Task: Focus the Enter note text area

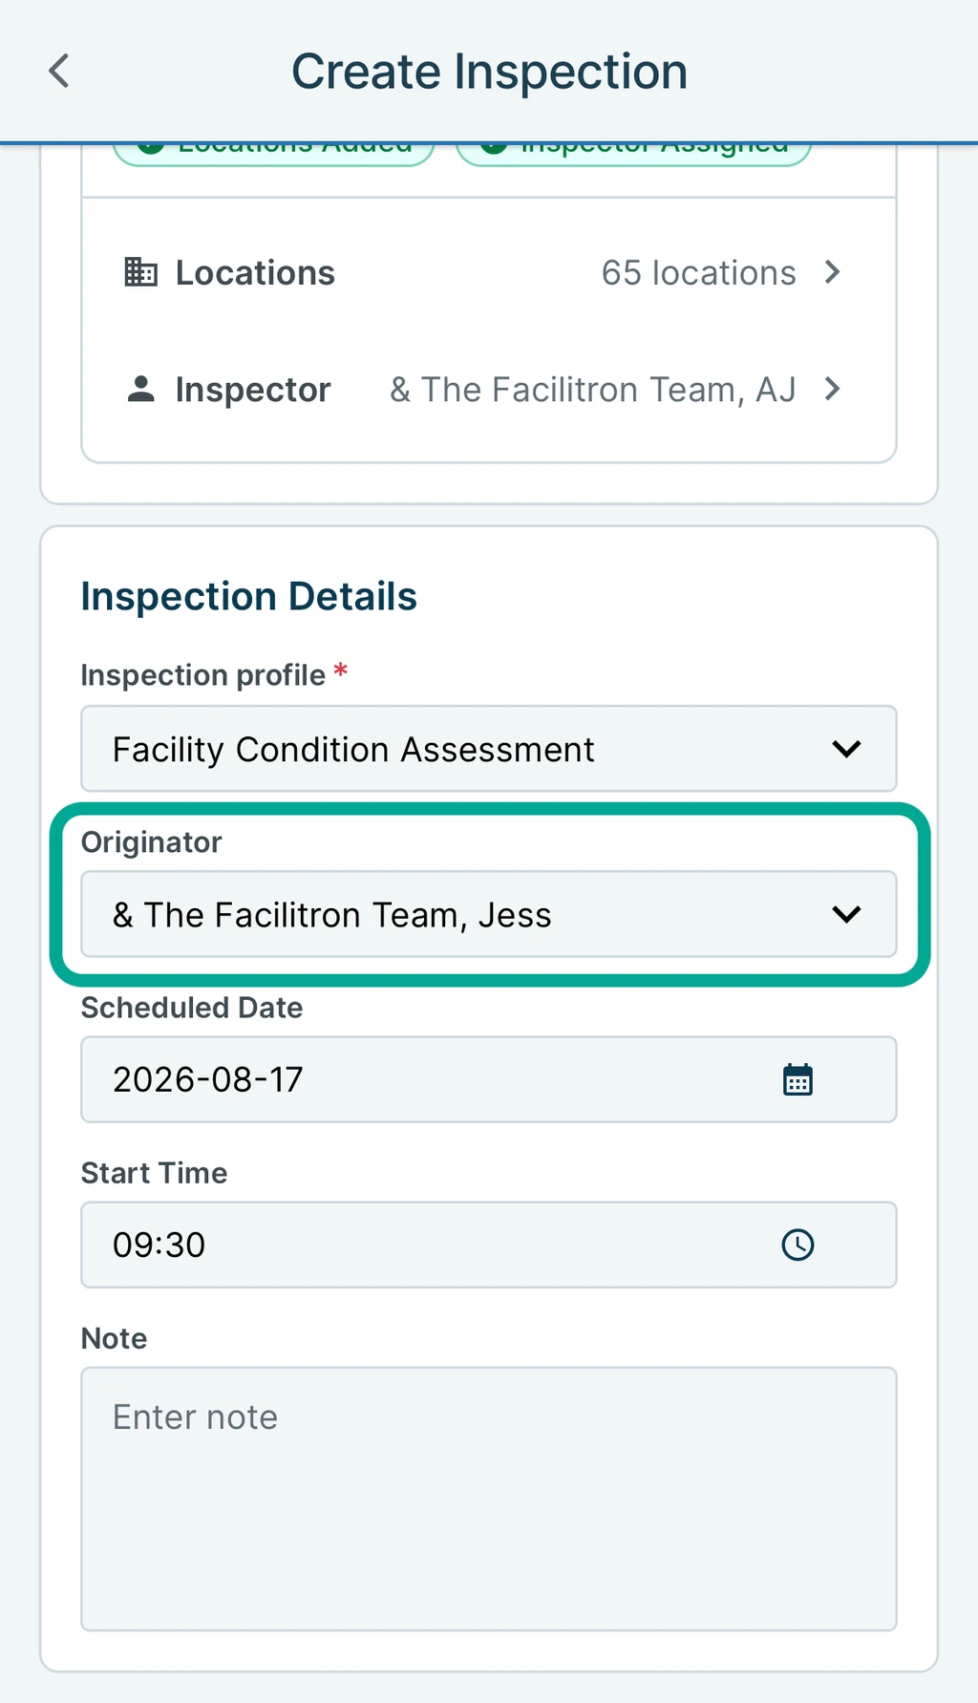Action: tap(489, 1499)
